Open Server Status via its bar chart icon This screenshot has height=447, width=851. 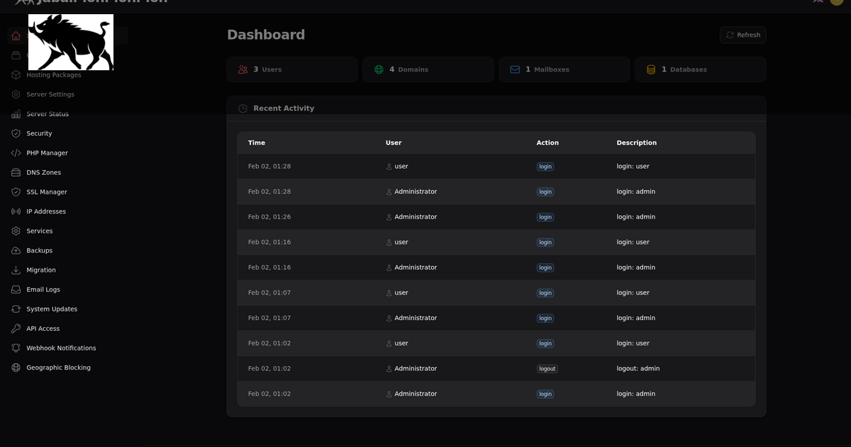click(16, 114)
